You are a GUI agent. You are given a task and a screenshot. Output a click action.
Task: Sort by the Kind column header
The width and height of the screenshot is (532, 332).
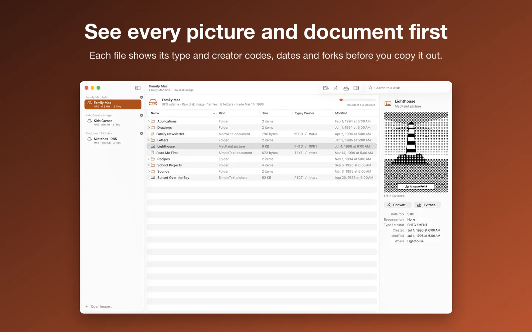238,113
